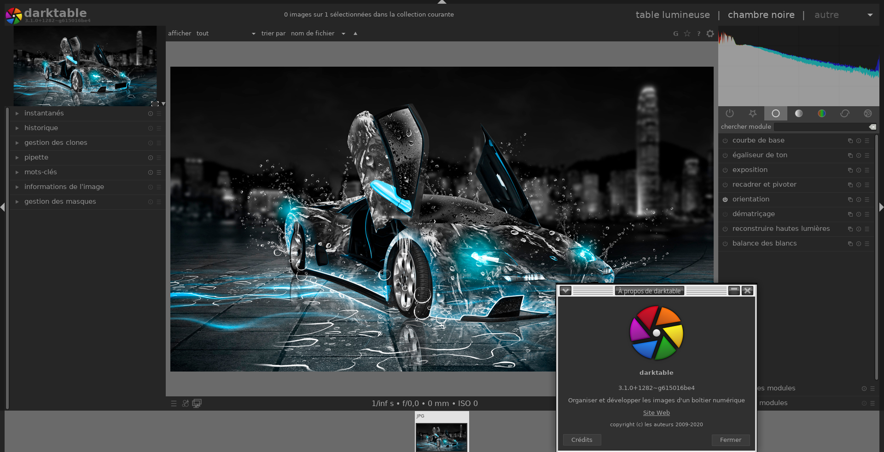This screenshot has width=884, height=452.
Task: Expand the instantanés panel
Action: 17,114
